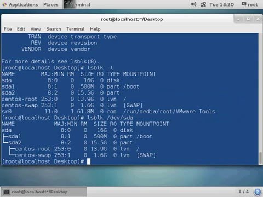
Task: Click the window title root@localhost:~/Desktop
Action: [x=131, y=19]
